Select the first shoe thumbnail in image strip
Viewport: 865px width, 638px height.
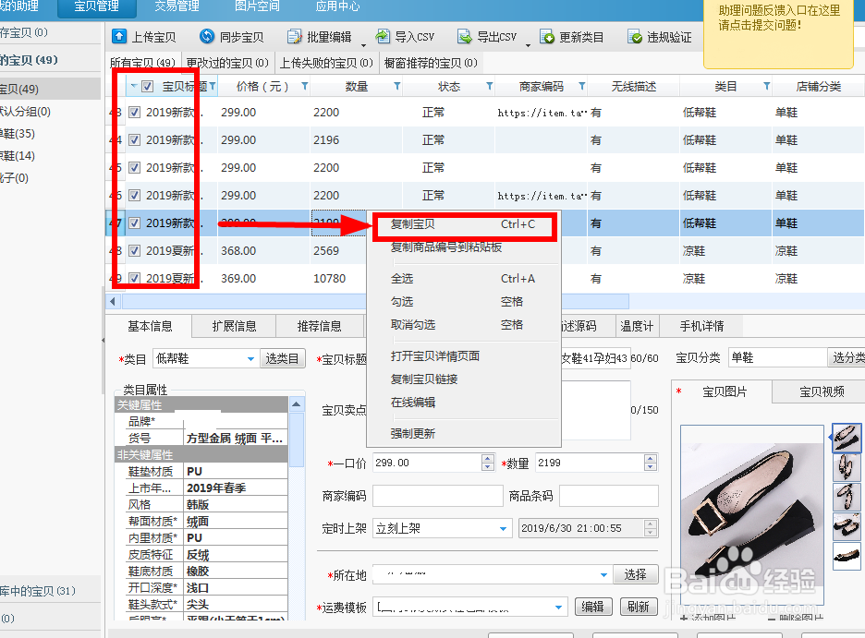point(847,438)
